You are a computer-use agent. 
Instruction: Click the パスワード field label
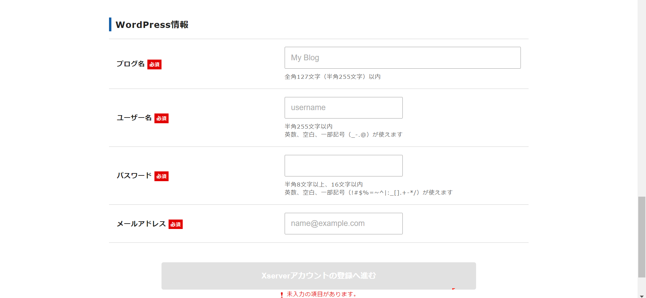coord(134,176)
